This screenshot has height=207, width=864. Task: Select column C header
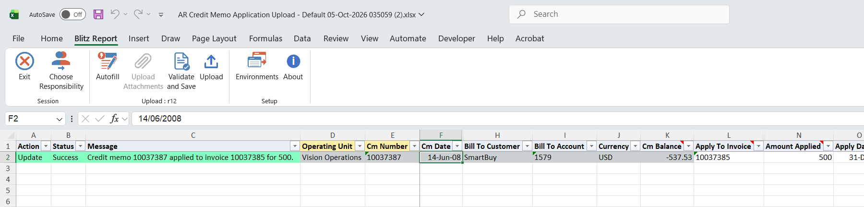(x=193, y=135)
